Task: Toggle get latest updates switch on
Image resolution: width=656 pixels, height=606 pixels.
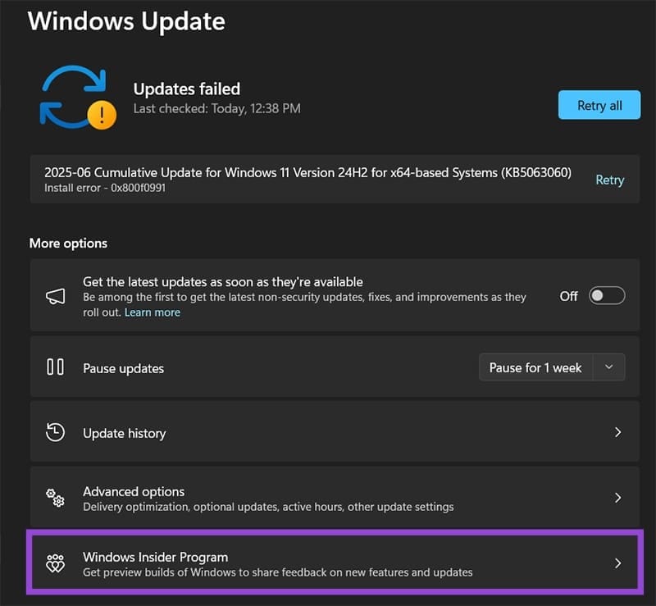Action: pyautogui.click(x=607, y=296)
